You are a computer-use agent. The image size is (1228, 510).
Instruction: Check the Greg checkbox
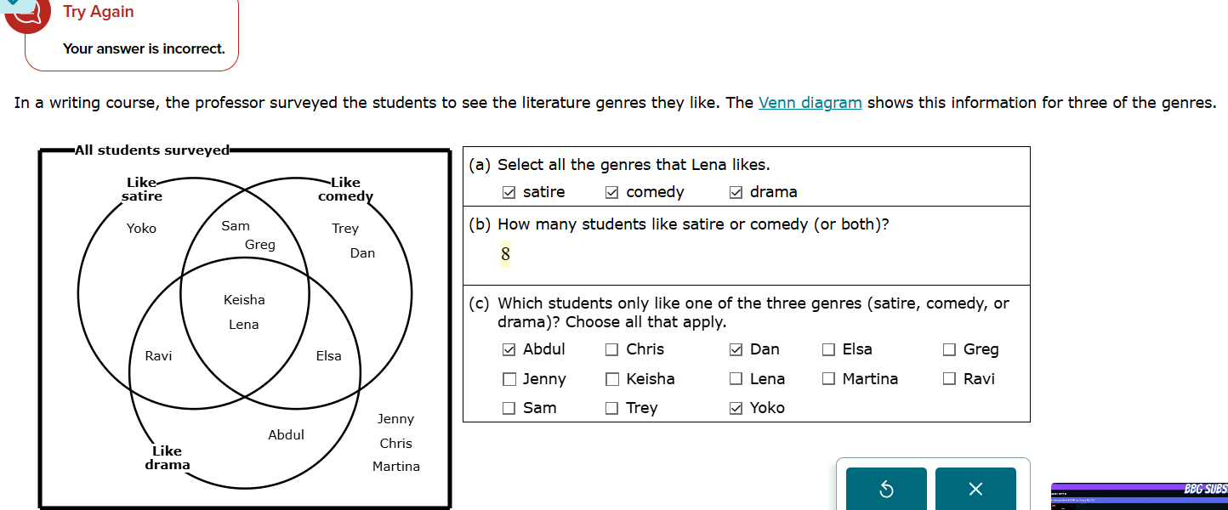click(x=948, y=348)
